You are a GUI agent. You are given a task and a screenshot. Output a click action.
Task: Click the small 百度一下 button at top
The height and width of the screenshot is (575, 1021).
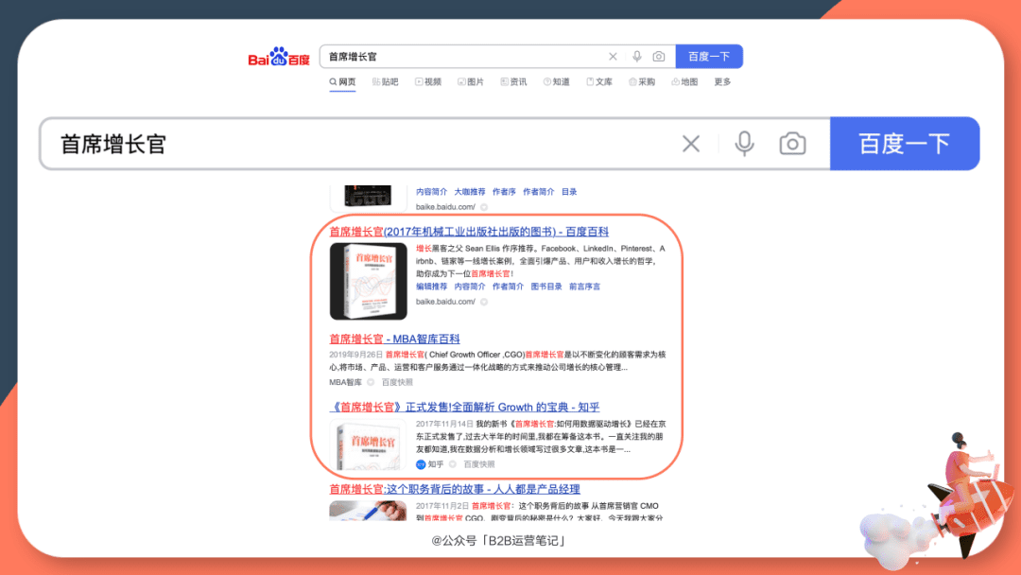pos(709,57)
